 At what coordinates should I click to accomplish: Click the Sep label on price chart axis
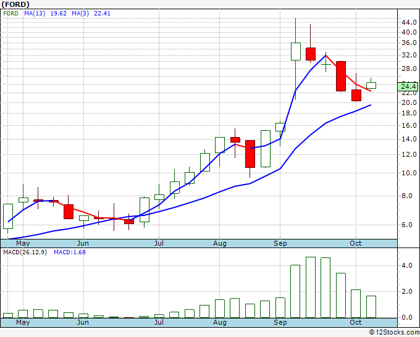[x=280, y=244]
